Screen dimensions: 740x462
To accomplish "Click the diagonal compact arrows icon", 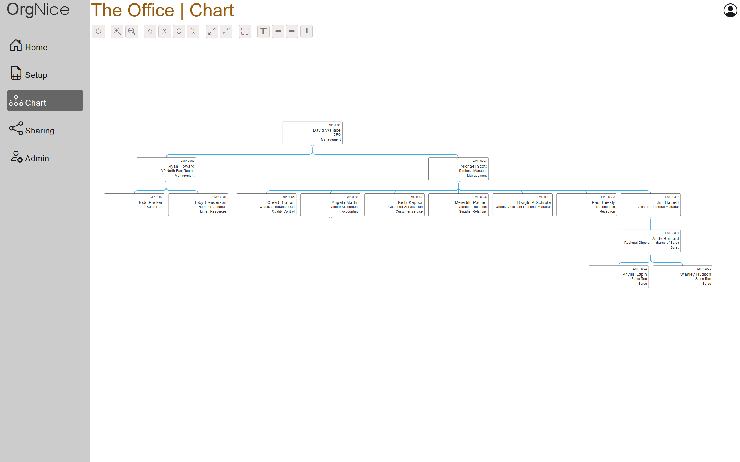I will [x=226, y=31].
